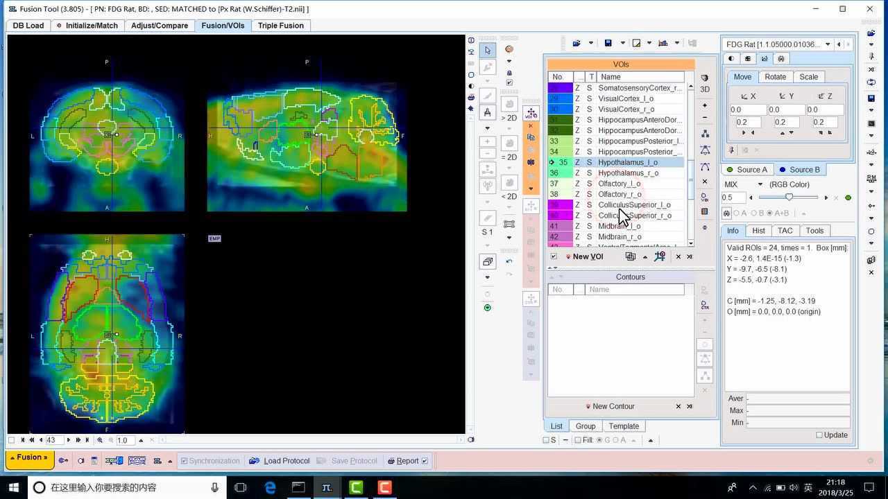
Task: Open the FDG Rat study dropdown
Action: click(828, 44)
